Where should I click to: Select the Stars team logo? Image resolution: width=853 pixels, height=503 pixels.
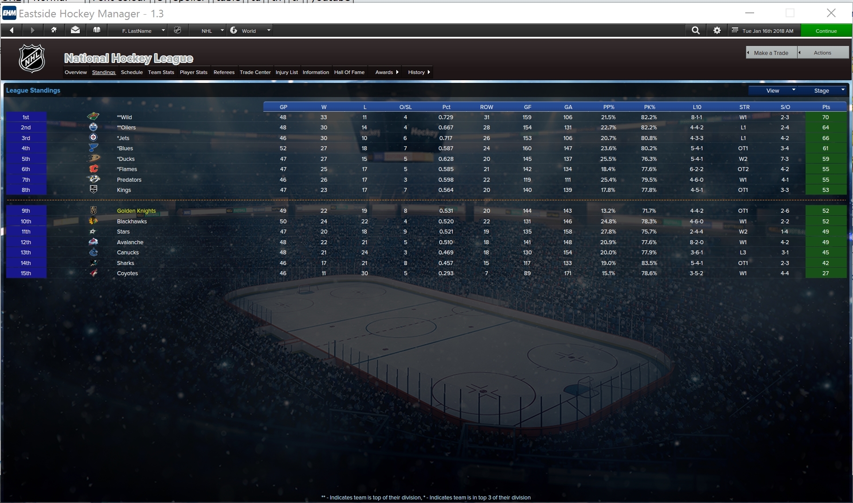pos(93,231)
